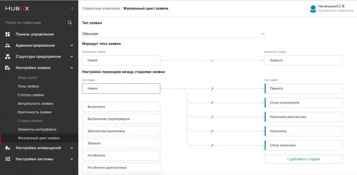Select Закрыта end stage box
The width and height of the screenshot is (357, 175).
(303, 61)
